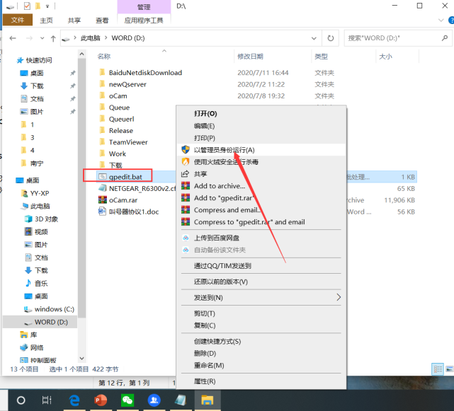Viewport: 454px width, 411px height.
Task: Select Compress and email menu entry
Action: coord(227,210)
